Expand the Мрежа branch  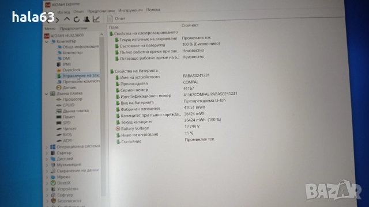point(47,177)
